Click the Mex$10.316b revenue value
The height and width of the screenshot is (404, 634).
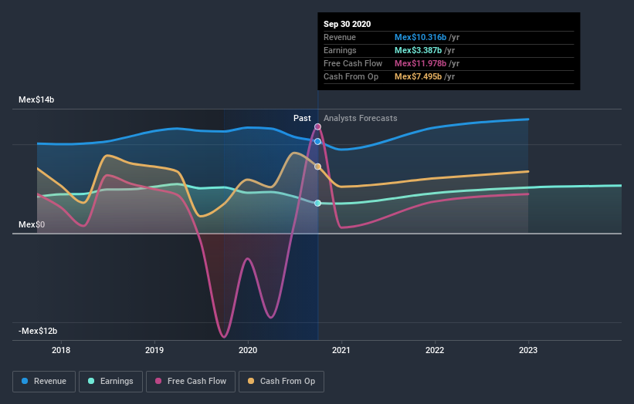pos(421,37)
